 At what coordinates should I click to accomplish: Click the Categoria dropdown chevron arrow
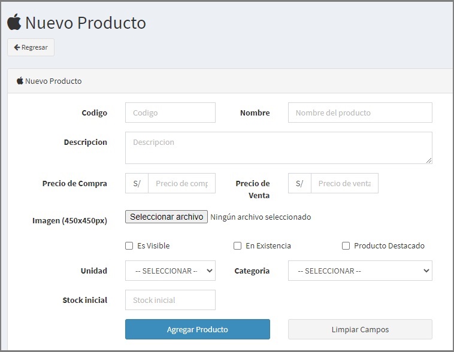click(x=426, y=271)
